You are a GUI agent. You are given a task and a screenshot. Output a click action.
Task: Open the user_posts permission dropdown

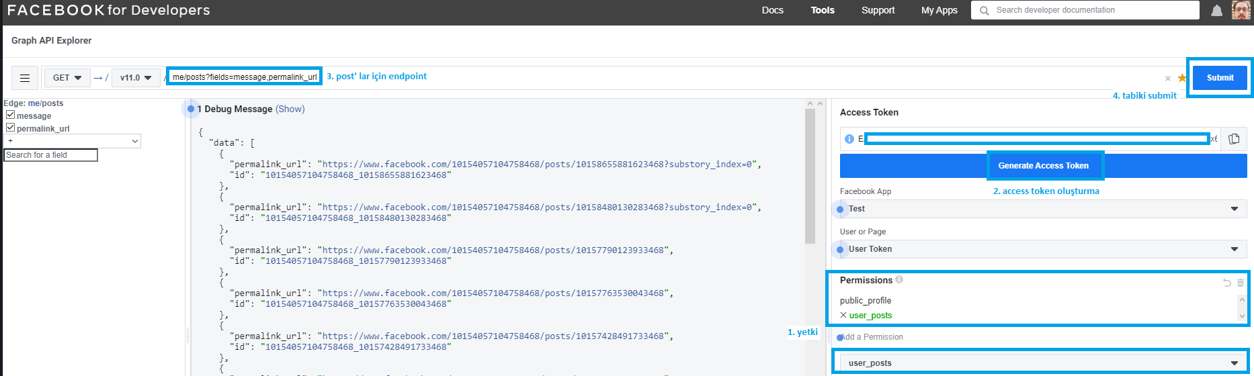click(1042, 363)
